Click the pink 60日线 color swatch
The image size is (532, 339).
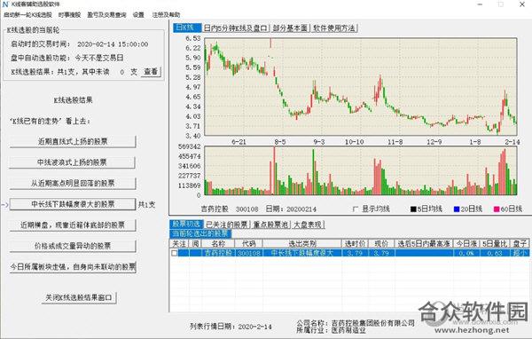(x=497, y=209)
